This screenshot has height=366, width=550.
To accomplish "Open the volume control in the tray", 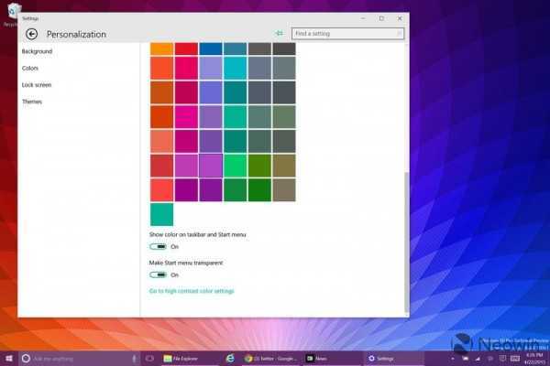I will pyautogui.click(x=490, y=359).
